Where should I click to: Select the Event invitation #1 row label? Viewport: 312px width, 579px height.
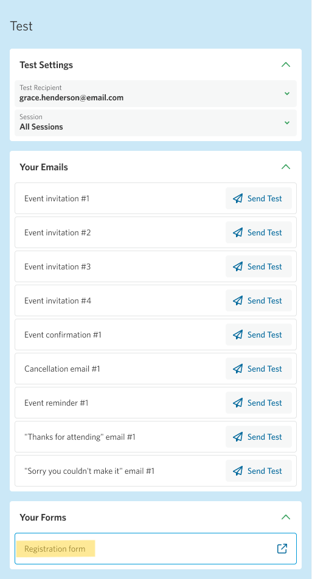pyautogui.click(x=57, y=198)
